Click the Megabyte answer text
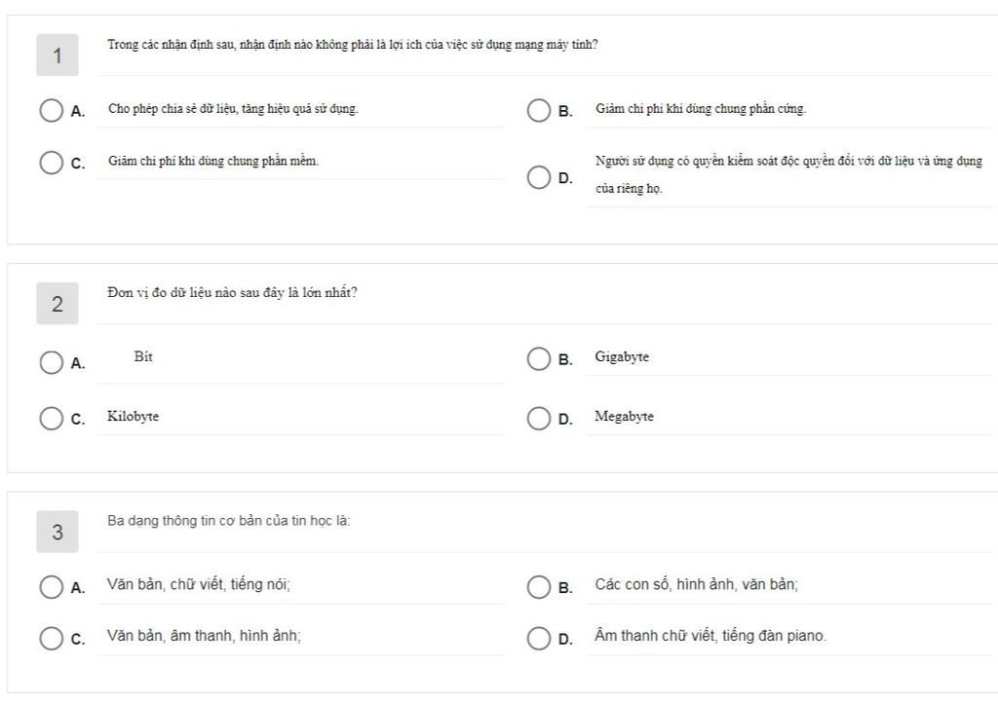The image size is (998, 704). click(625, 417)
